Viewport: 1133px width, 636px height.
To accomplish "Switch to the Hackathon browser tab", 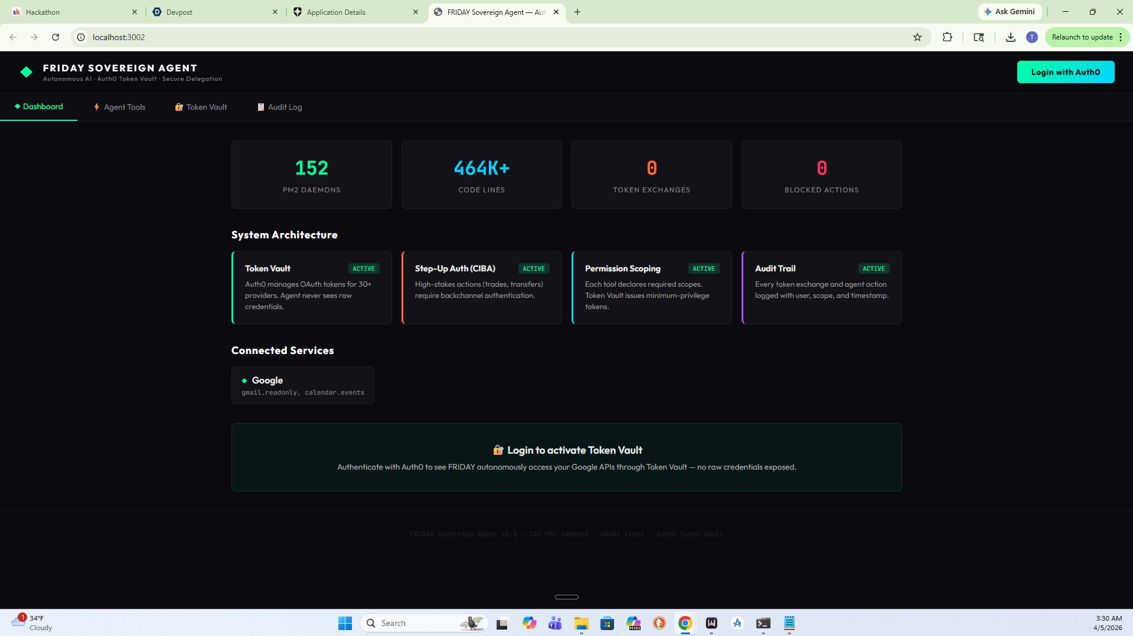I will (74, 12).
